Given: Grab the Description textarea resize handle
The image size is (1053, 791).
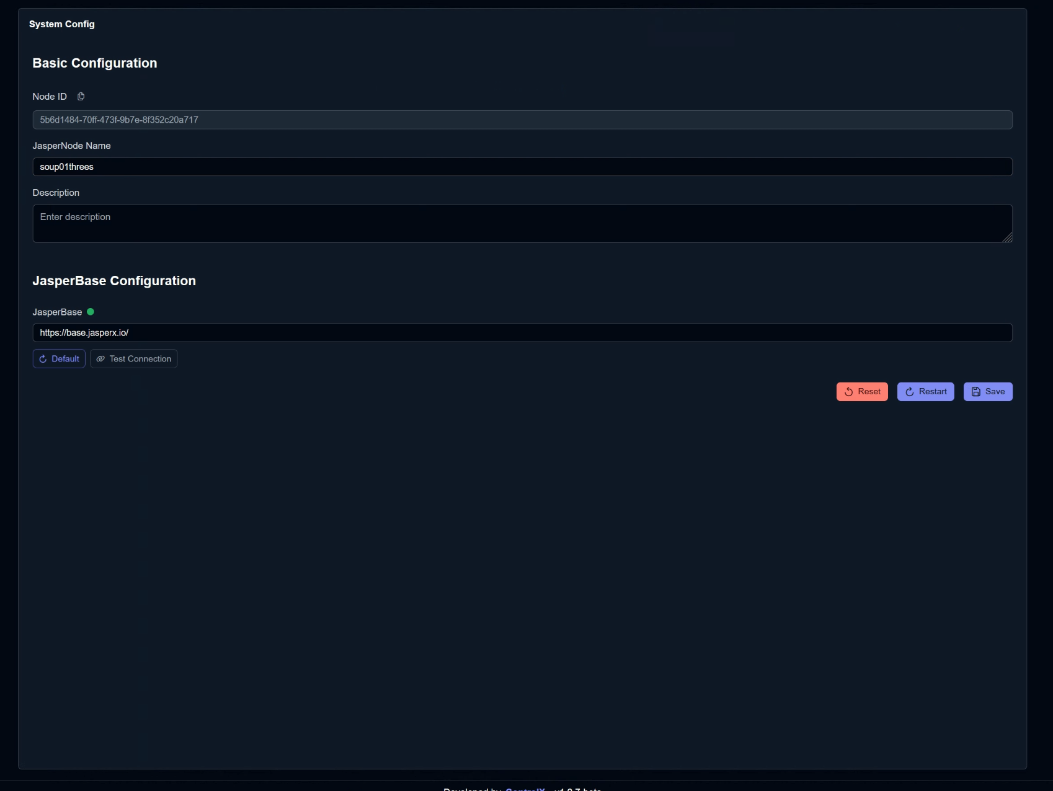Looking at the screenshot, I should [1008, 238].
